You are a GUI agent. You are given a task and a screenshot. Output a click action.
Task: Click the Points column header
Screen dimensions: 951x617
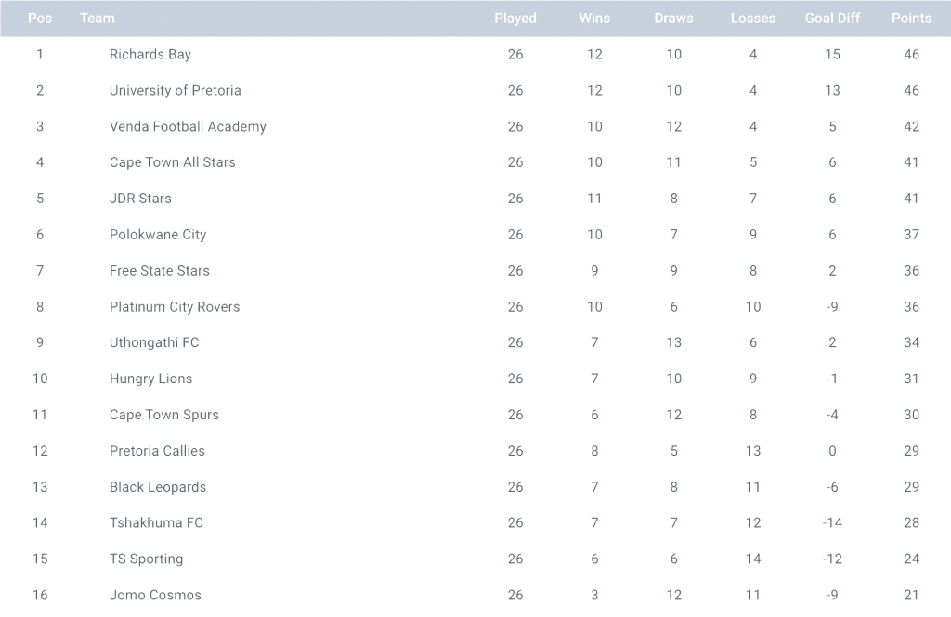pyautogui.click(x=911, y=18)
